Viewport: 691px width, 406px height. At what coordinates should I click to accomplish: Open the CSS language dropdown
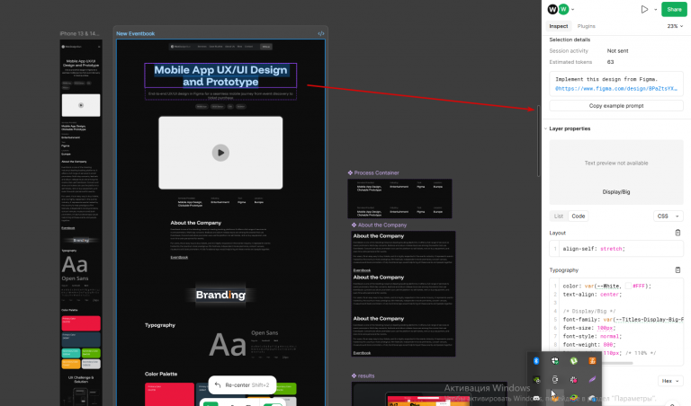coord(669,216)
